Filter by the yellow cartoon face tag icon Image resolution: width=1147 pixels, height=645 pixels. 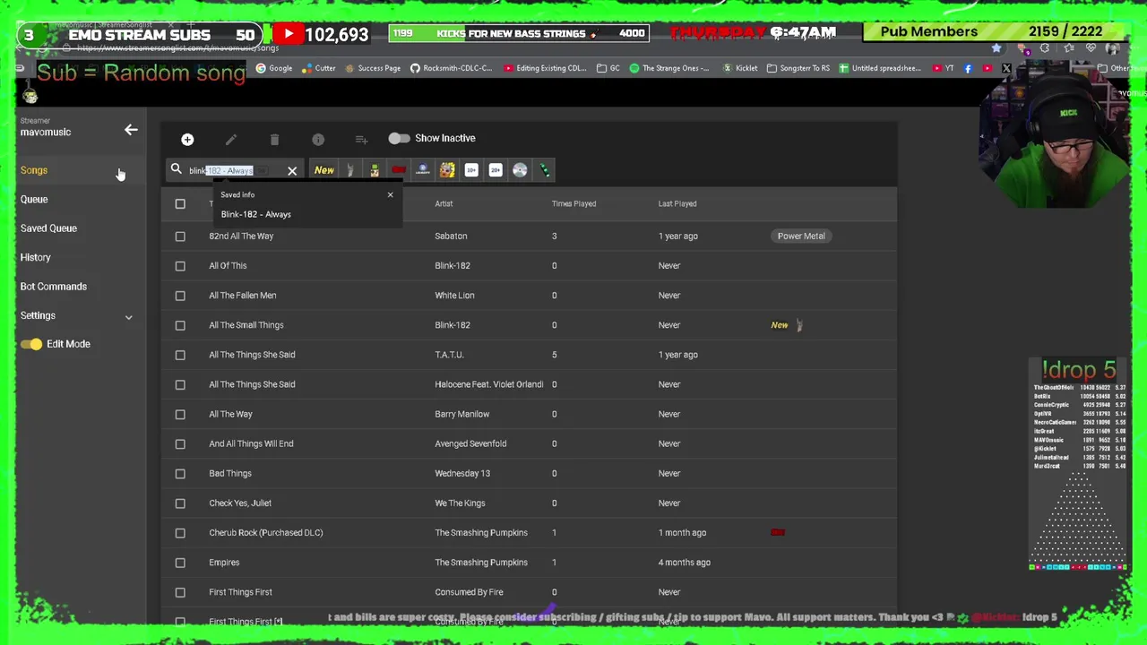[447, 170]
